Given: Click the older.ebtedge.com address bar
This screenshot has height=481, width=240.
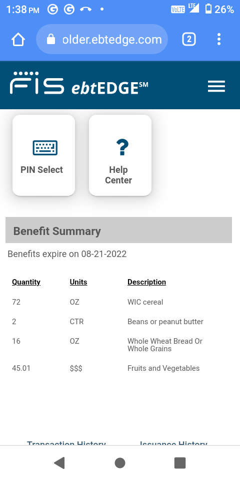Looking at the screenshot, I should (x=102, y=39).
